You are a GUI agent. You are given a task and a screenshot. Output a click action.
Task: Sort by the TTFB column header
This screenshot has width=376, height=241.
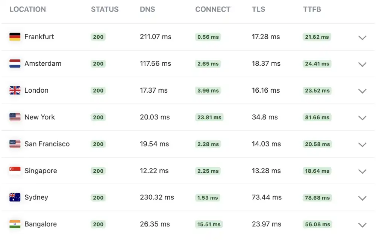pos(312,9)
